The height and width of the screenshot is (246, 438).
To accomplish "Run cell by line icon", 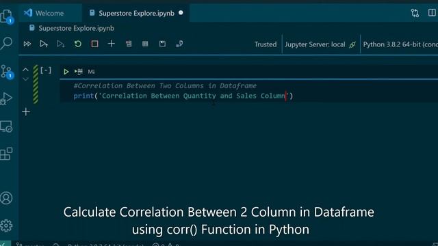I will [79, 72].
